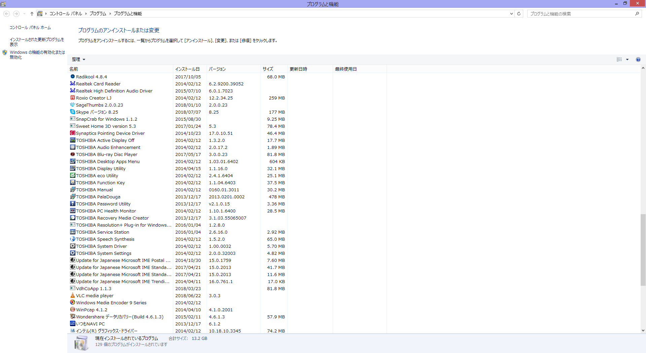Sort the list by 更新日時 column
Screen dimensions: 646x353
[310, 69]
